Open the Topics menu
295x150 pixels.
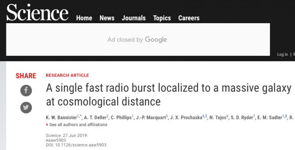tap(162, 18)
